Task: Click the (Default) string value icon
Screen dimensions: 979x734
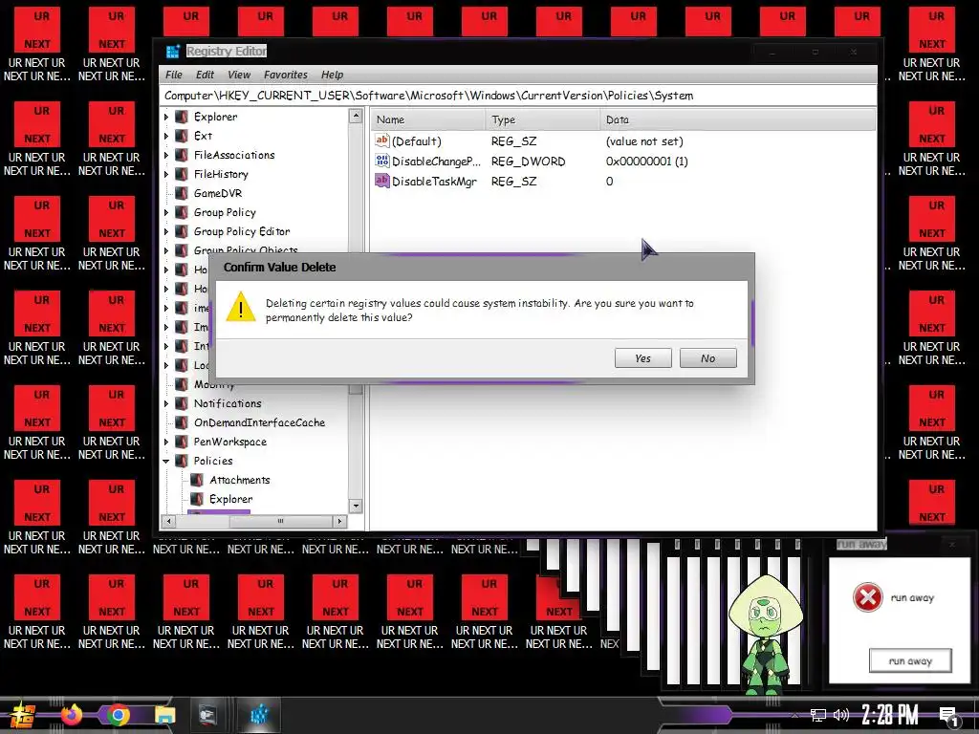Action: click(x=382, y=141)
